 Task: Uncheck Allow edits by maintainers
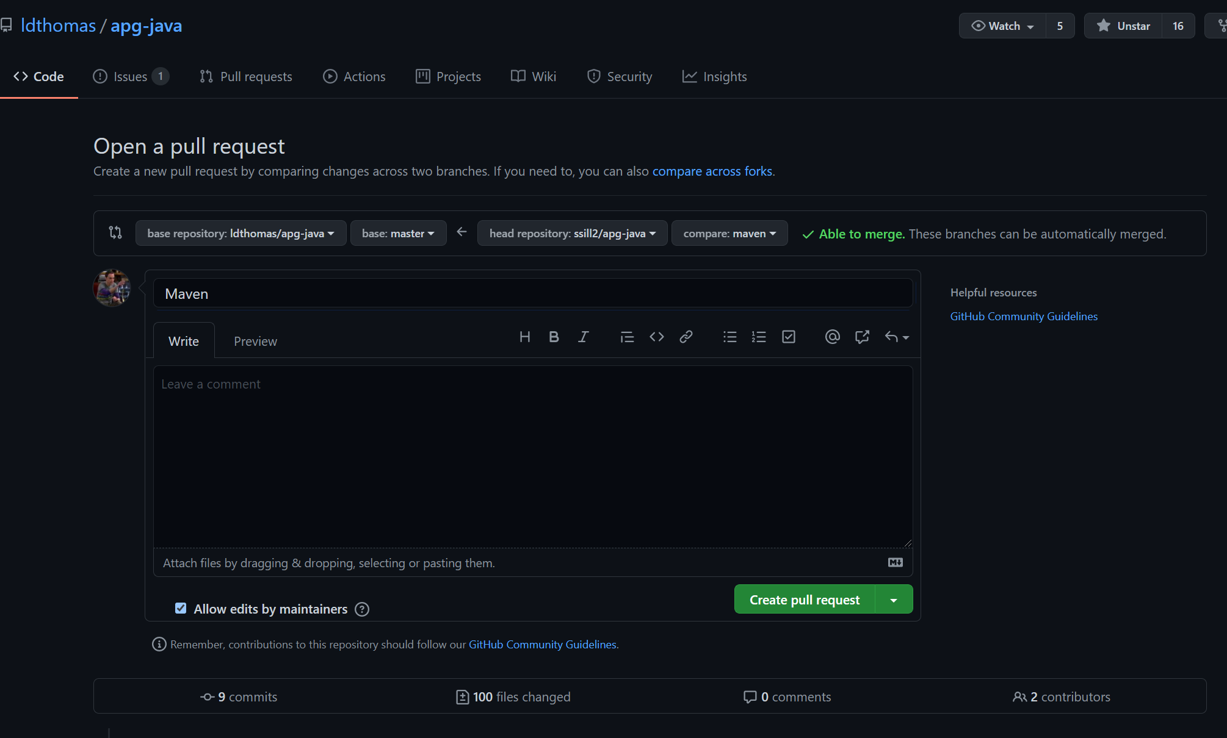coord(181,608)
